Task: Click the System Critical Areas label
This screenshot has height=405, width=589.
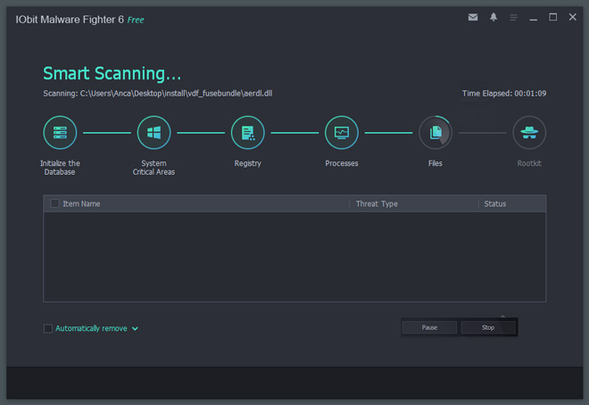Action: (x=153, y=168)
